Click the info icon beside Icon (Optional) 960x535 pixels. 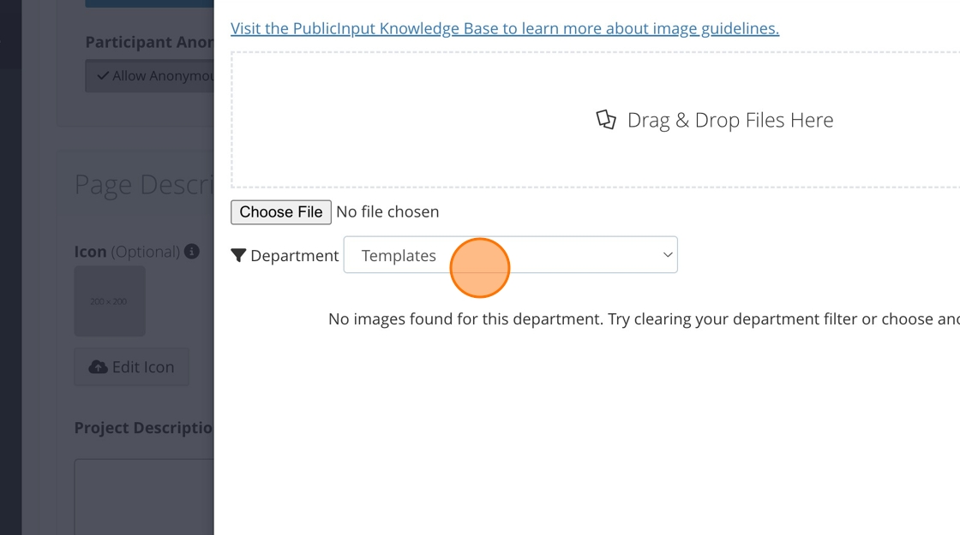(192, 252)
